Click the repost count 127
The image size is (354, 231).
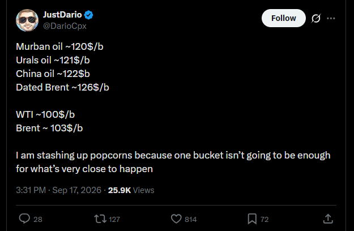click(x=114, y=219)
